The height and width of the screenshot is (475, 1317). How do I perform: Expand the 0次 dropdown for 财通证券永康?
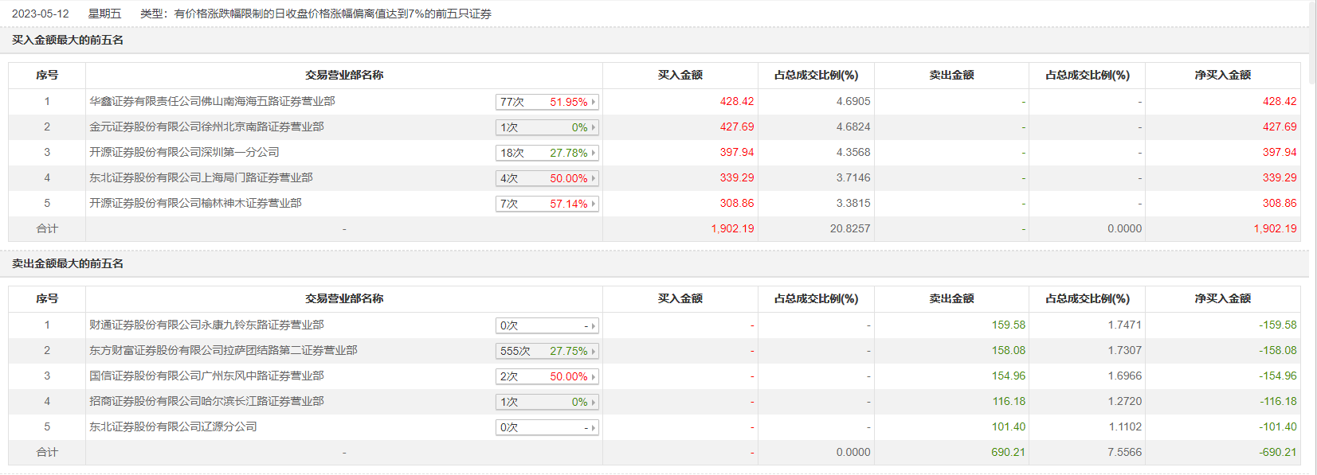[547, 325]
